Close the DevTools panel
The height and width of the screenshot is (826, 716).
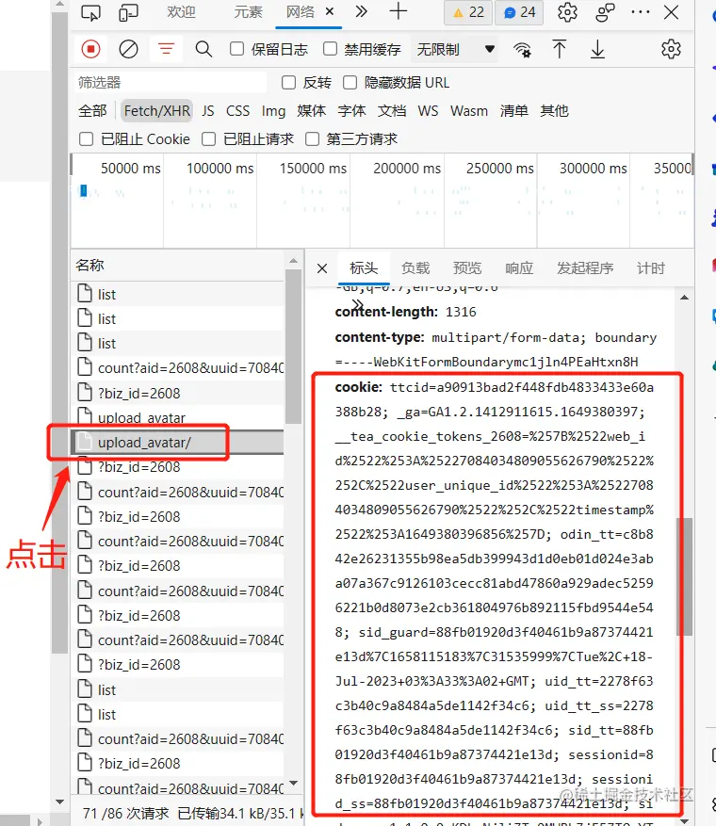click(671, 12)
